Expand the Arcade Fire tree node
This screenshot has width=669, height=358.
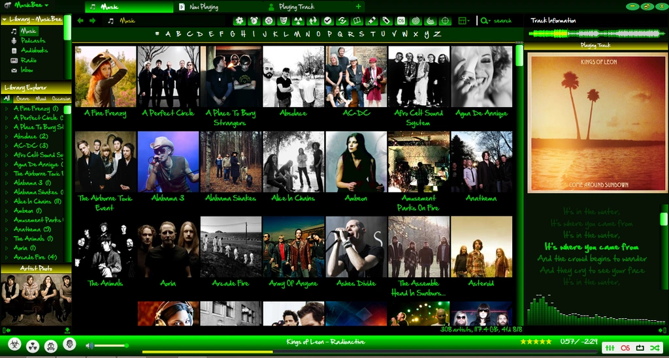click(x=7, y=257)
